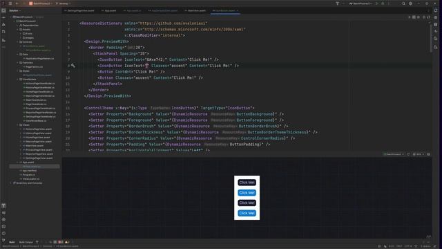442x249 pixels.
Task: Open the Explorer tool window
Action: pyautogui.click(x=3, y=10)
